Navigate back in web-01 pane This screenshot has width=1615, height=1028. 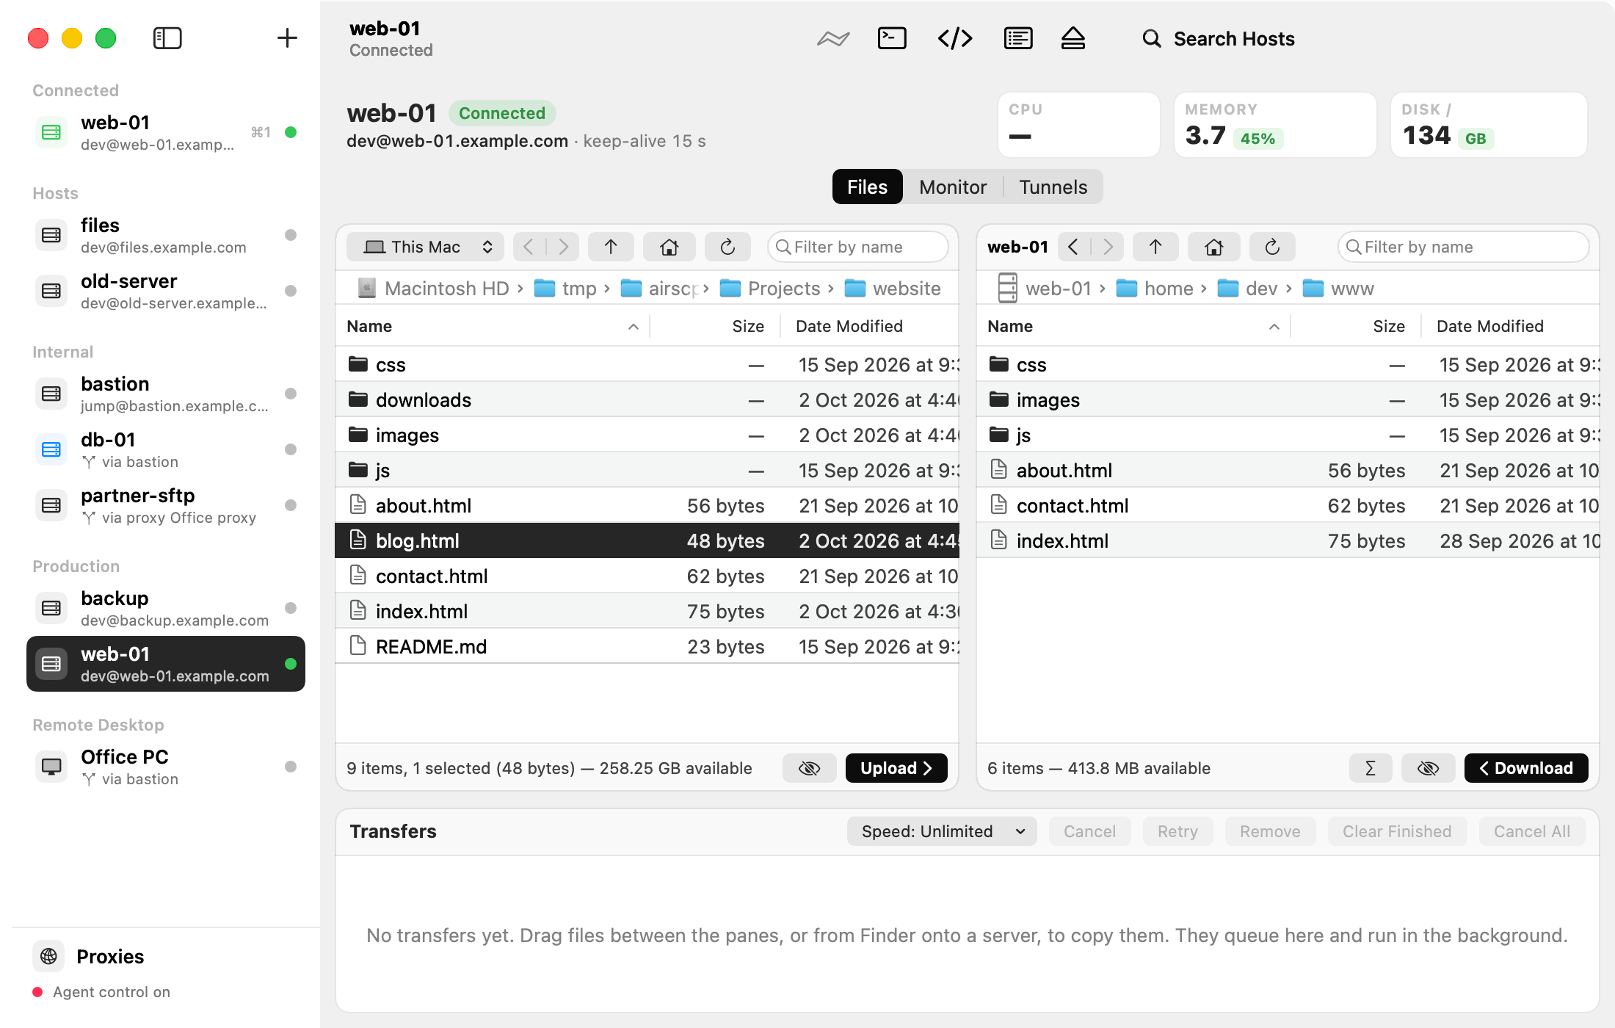tap(1073, 247)
